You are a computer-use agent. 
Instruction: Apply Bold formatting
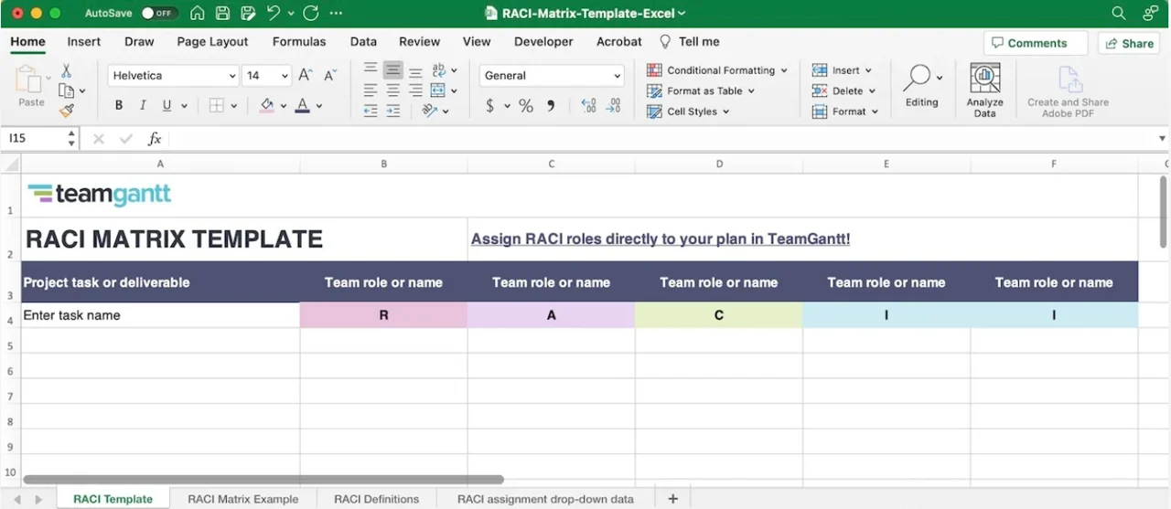click(x=119, y=106)
